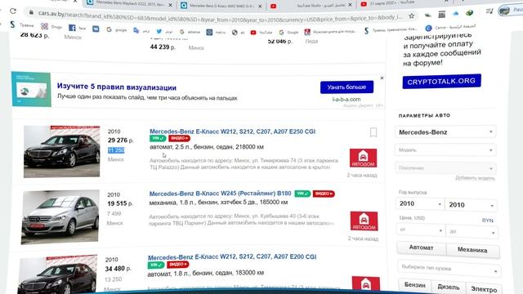The width and height of the screenshot is (523, 294).
Task: Click the site lock icon in address bar
Action: (x=31, y=12)
